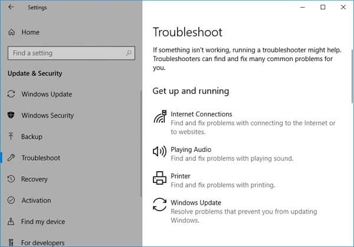
Task: Open Windows Update in the sidebar
Action: [47, 94]
